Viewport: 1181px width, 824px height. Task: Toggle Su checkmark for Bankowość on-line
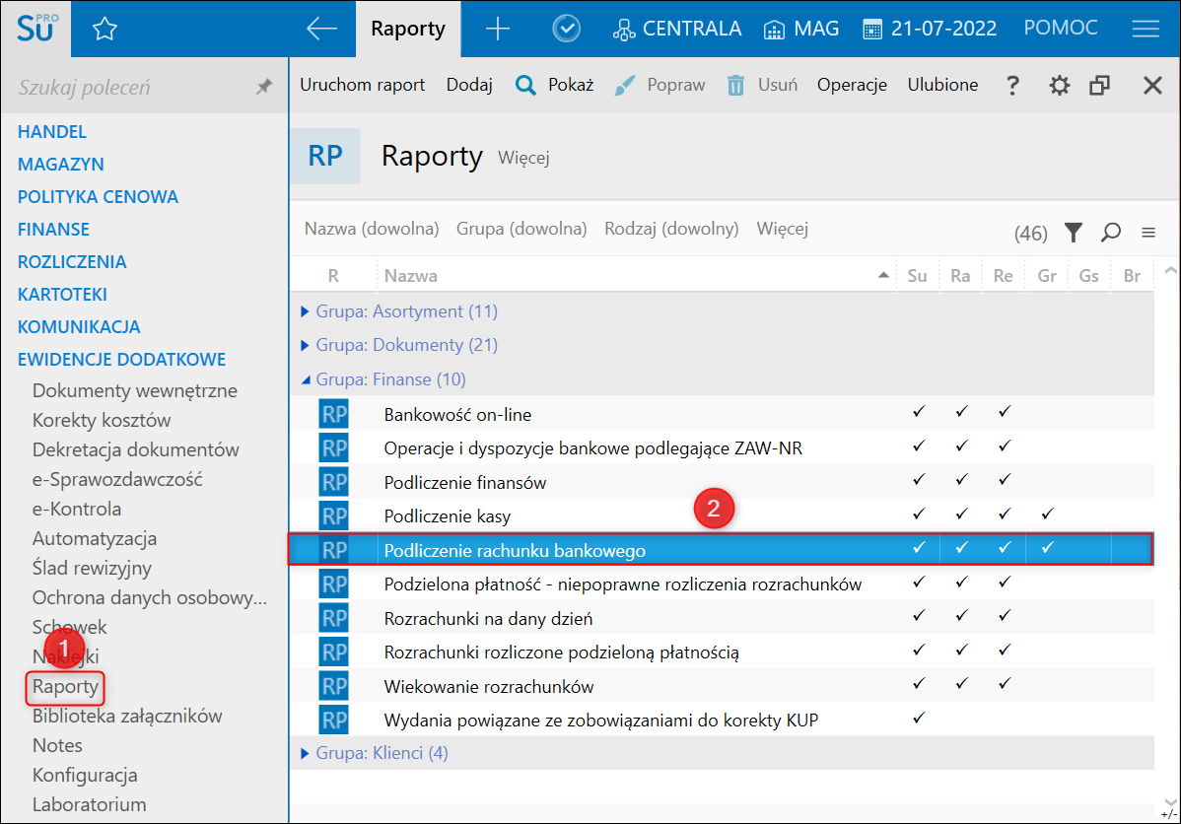coord(918,413)
